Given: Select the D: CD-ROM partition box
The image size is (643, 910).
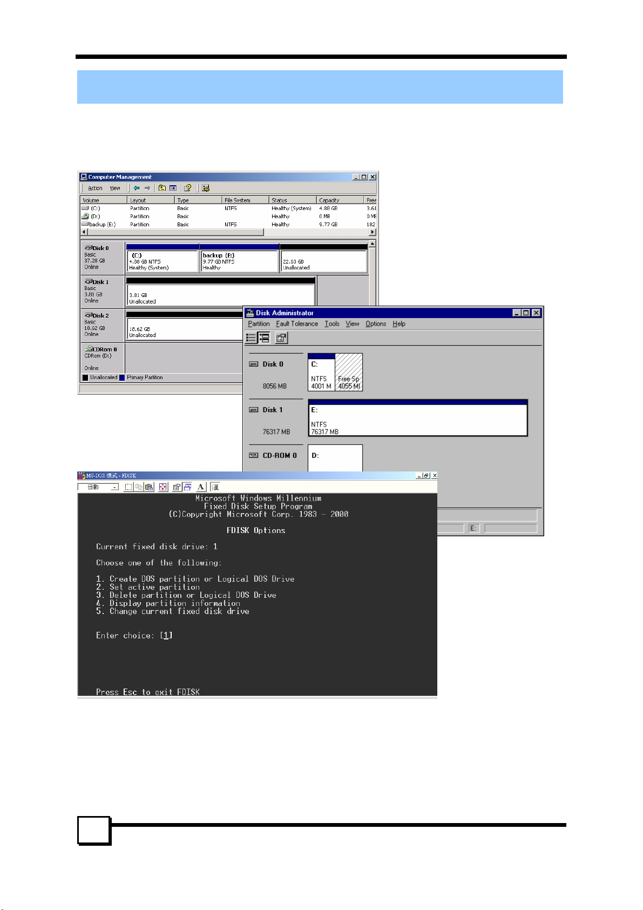Looking at the screenshot, I should click(x=335, y=458).
